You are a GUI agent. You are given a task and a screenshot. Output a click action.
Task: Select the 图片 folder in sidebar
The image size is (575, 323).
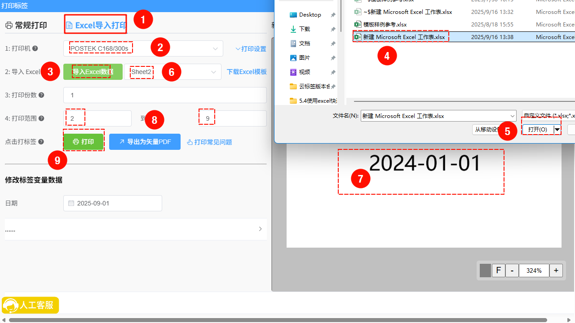(x=305, y=58)
